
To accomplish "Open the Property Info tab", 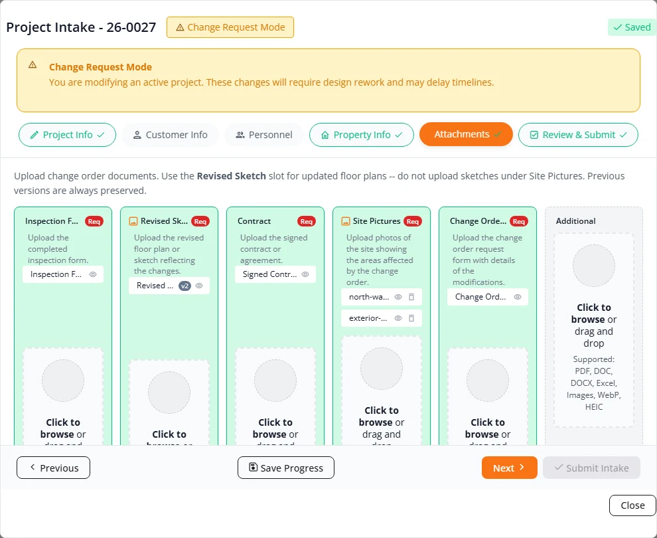I will coord(362,135).
